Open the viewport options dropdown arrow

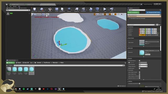pos(32,14)
